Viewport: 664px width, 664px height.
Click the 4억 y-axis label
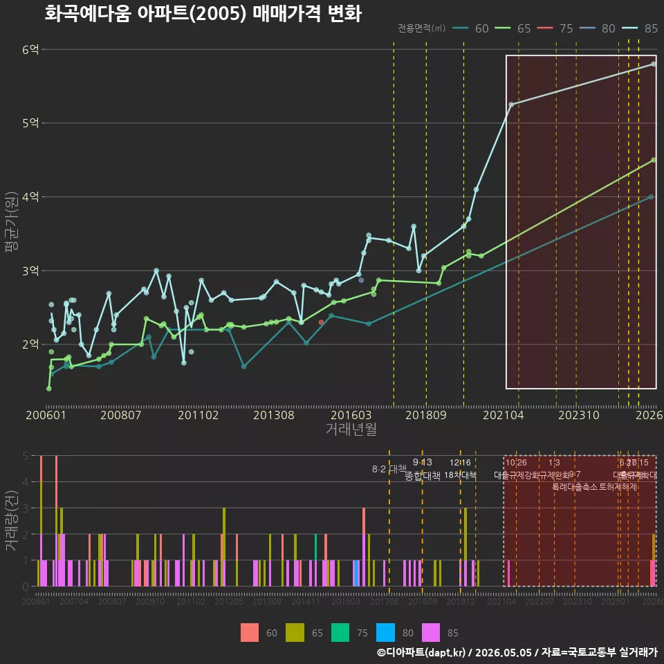[30, 197]
